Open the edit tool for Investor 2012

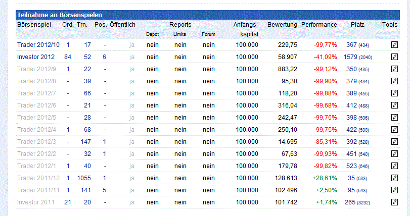pyautogui.click(x=395, y=57)
